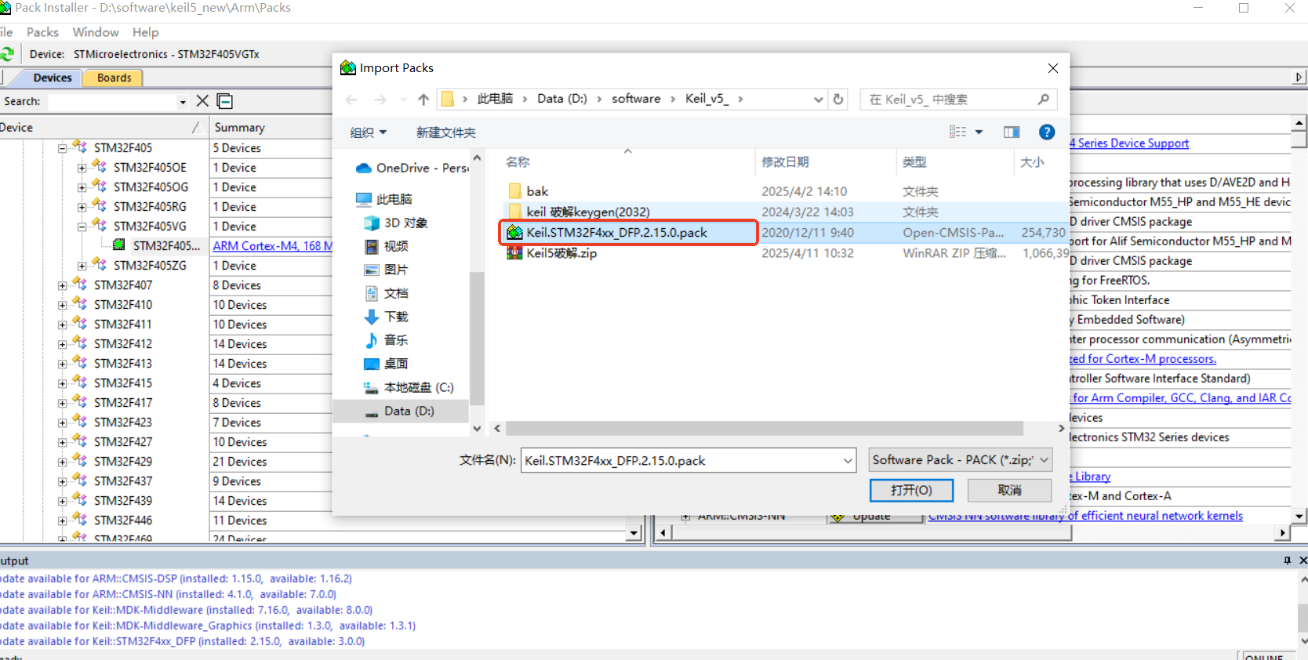Screen dimensions: 1308x660
Task: Open the Window menu
Action: click(96, 32)
